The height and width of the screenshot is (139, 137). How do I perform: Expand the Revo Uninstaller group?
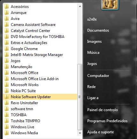point(40,103)
